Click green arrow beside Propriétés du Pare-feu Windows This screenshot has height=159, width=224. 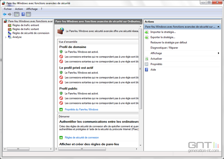(x=61, y=110)
